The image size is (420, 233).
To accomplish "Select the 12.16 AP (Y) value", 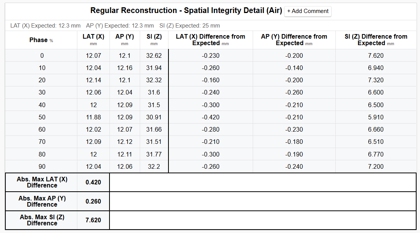I will (x=125, y=68).
